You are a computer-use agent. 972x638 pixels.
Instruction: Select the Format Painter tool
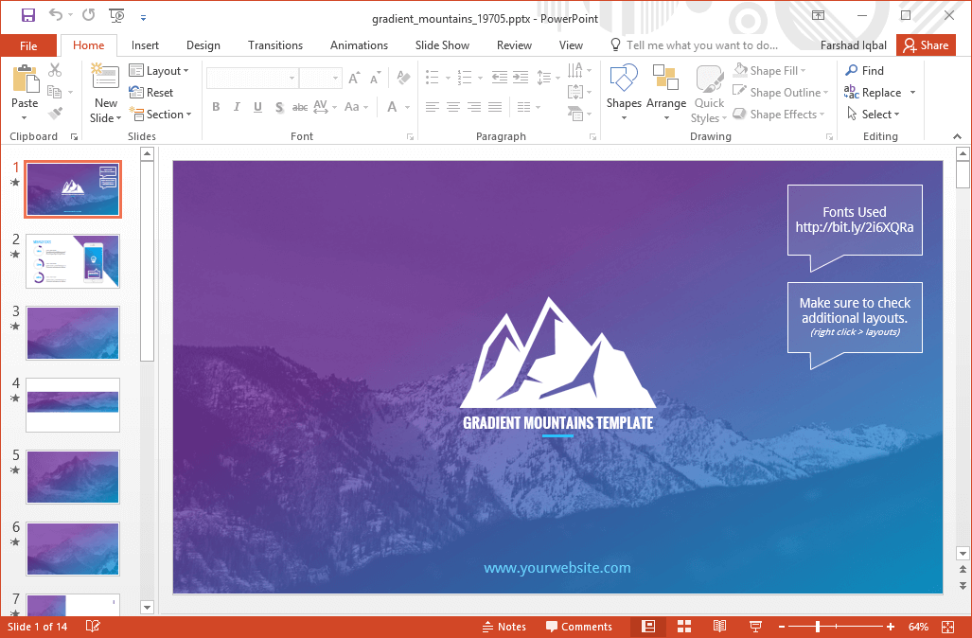point(56,112)
